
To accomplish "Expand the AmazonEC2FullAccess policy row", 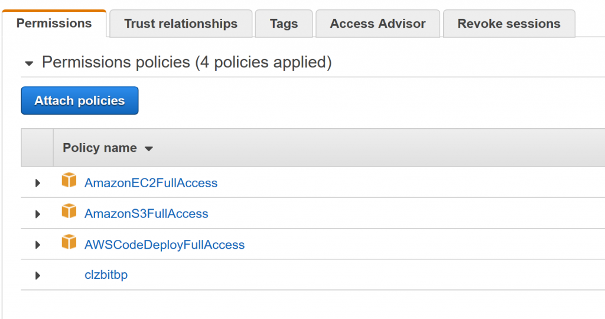I will pos(38,183).
